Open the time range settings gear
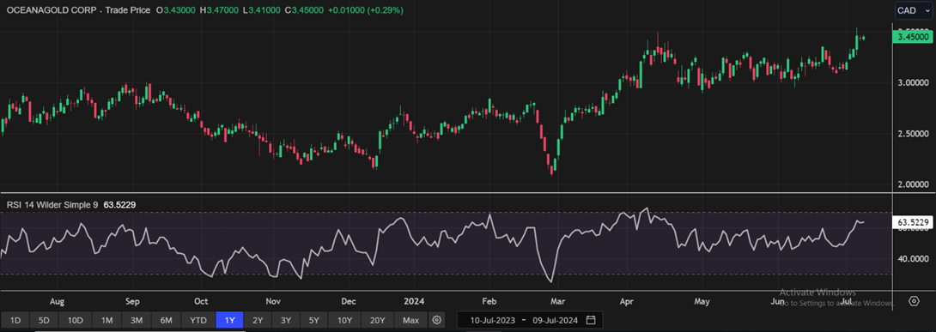 pos(437,320)
